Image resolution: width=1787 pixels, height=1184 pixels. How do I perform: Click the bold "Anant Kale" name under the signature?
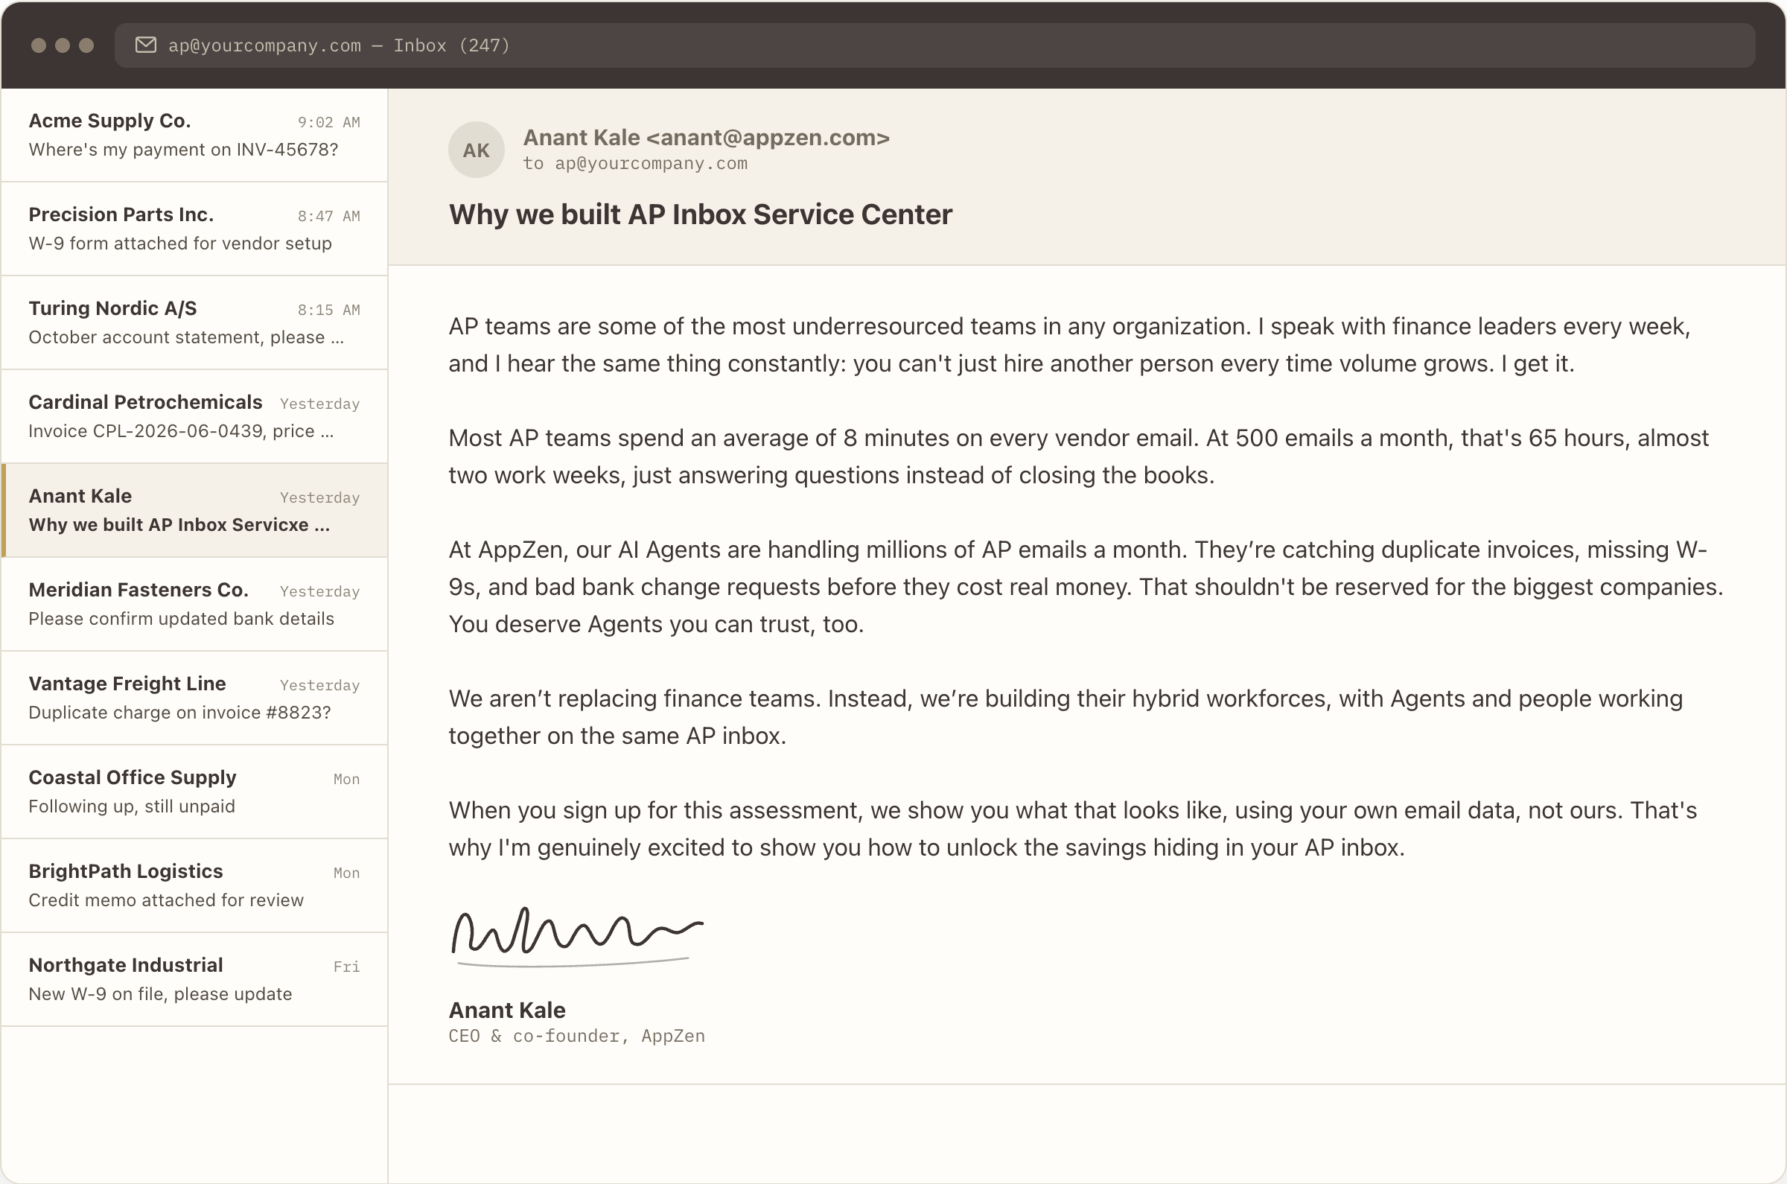coord(507,1010)
